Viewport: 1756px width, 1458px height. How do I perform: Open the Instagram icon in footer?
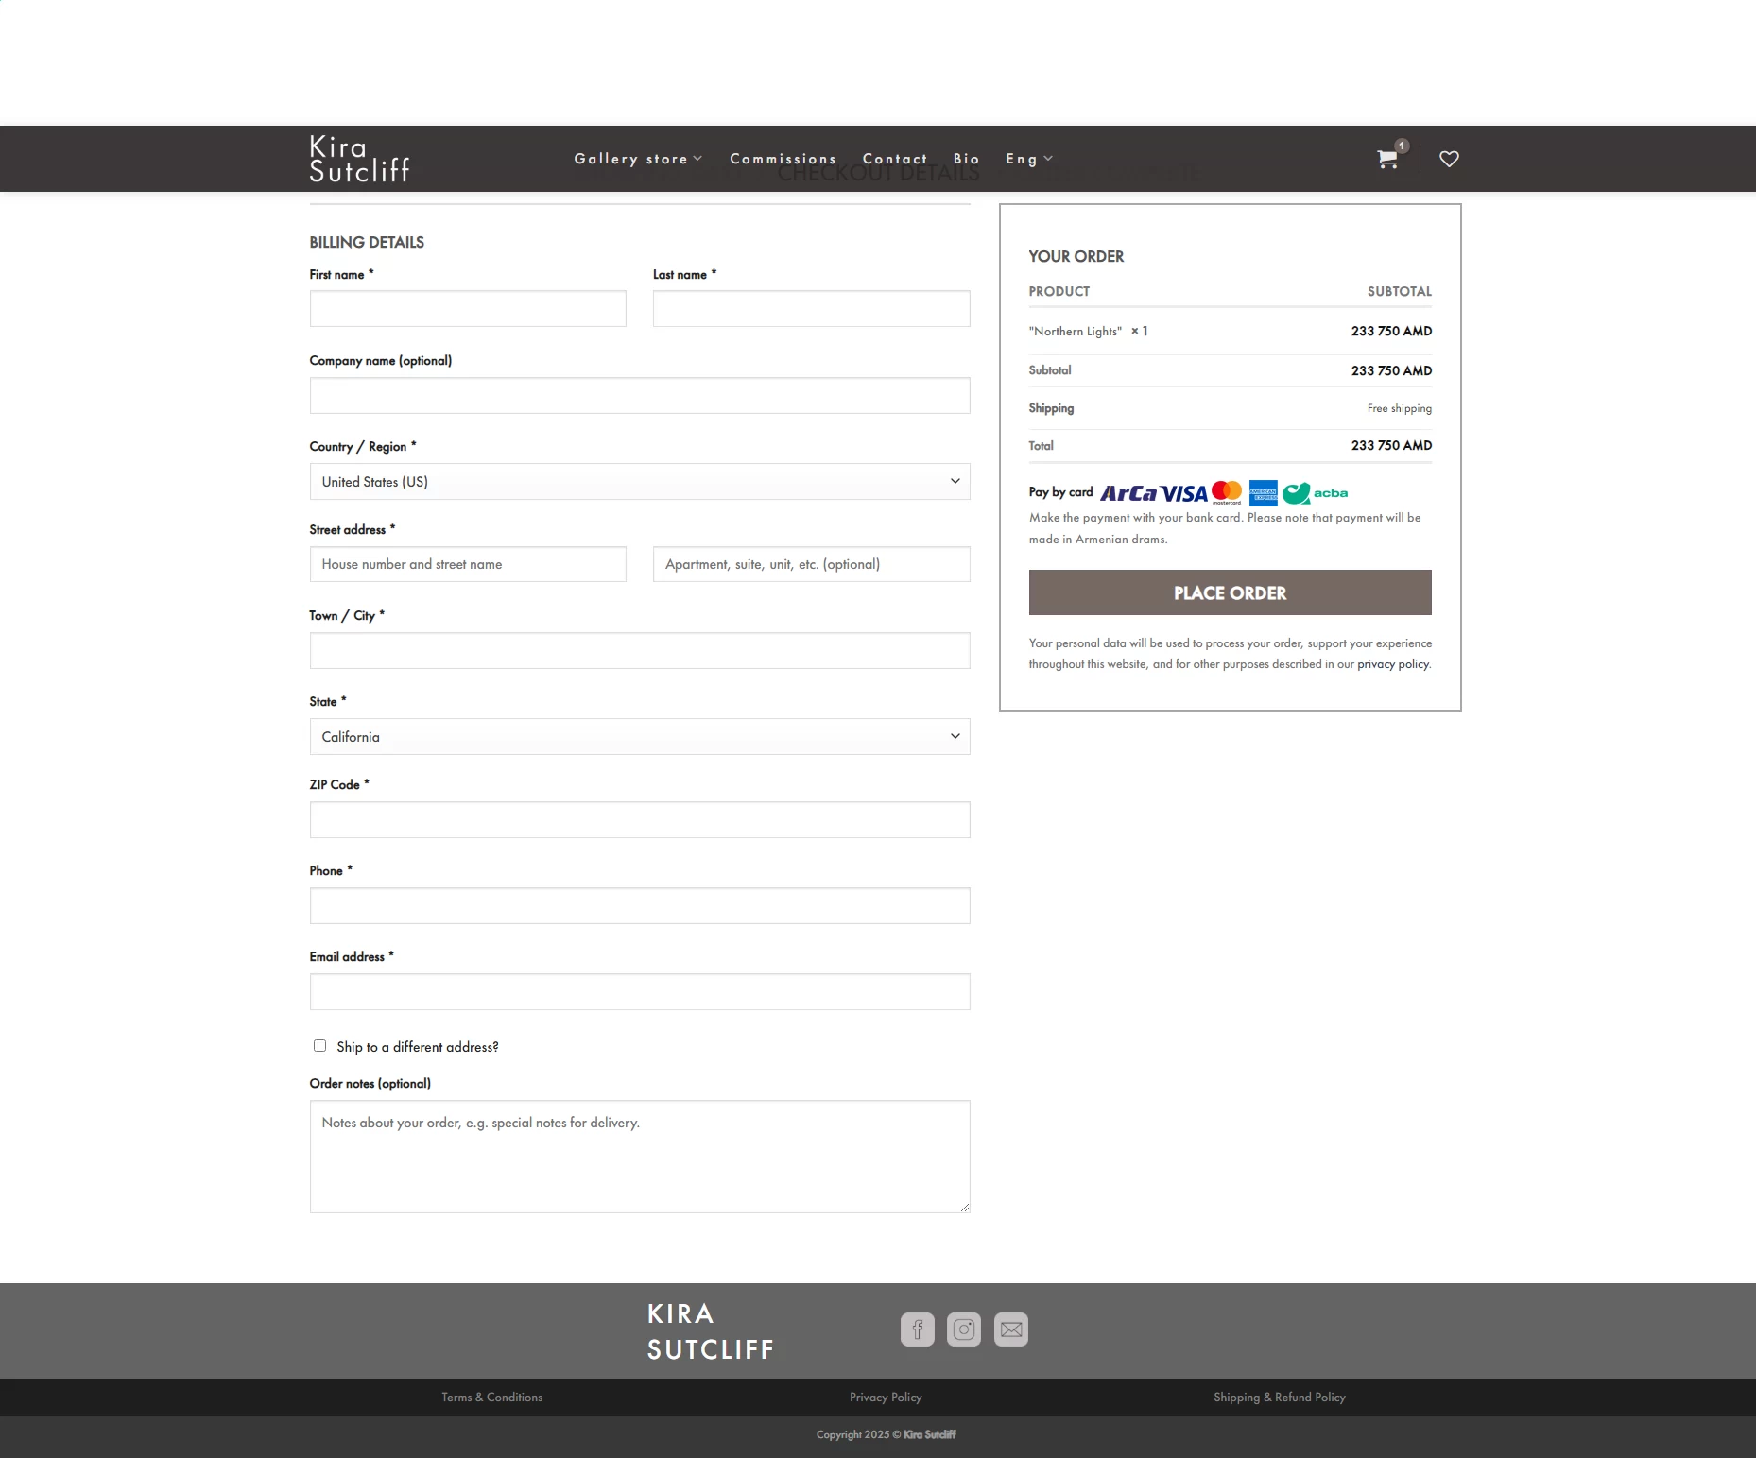coord(964,1329)
